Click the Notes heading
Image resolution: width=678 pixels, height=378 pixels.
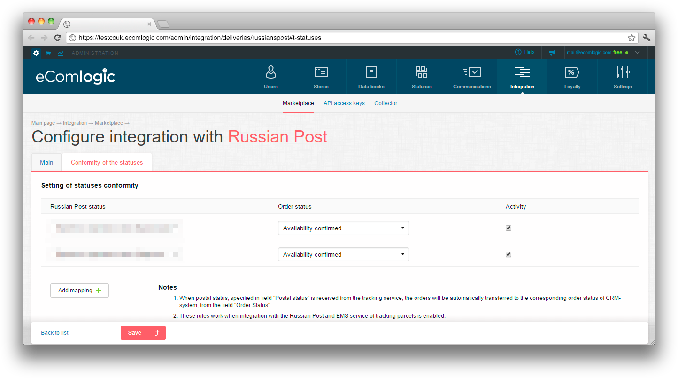(168, 287)
